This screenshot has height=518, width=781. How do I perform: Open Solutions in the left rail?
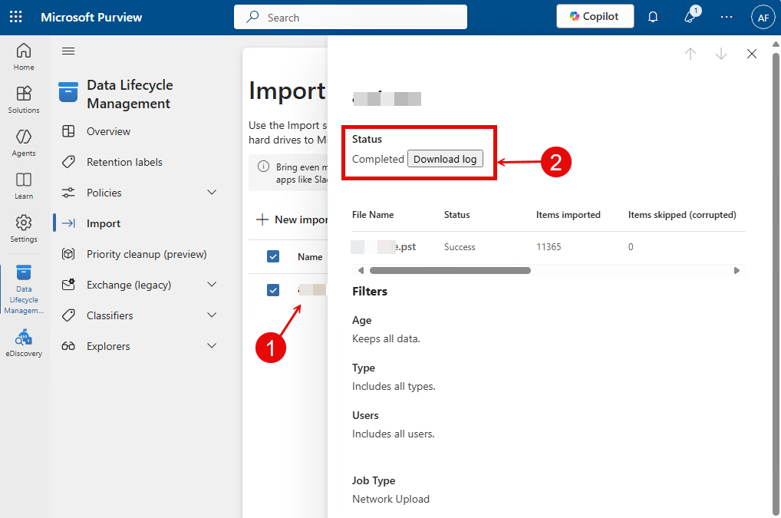[24, 99]
